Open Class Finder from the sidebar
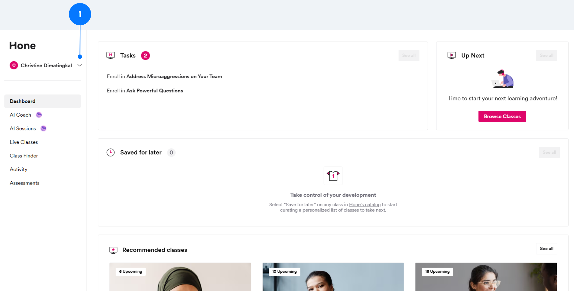 click(24, 156)
